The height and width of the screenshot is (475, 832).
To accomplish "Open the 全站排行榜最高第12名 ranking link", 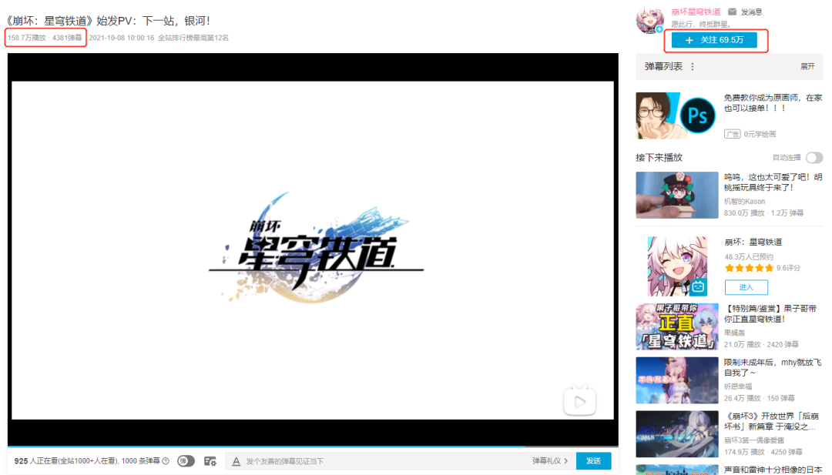I will click(193, 38).
